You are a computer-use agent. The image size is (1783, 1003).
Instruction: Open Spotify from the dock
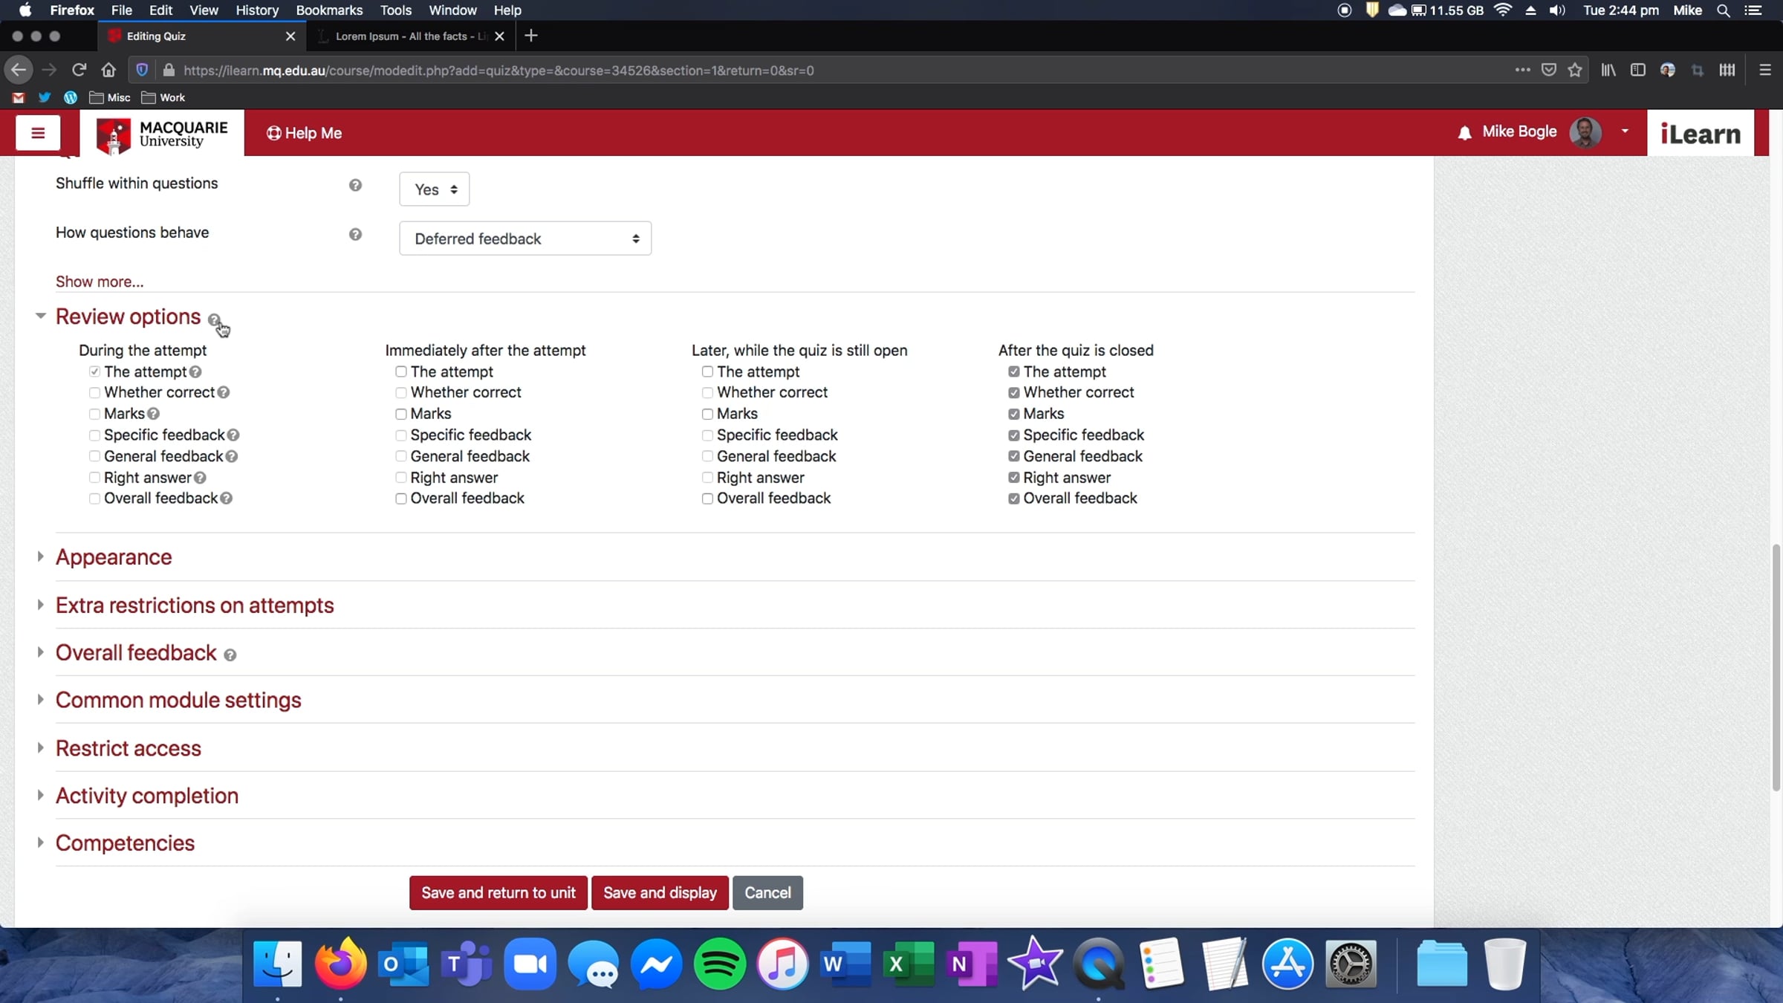(719, 964)
